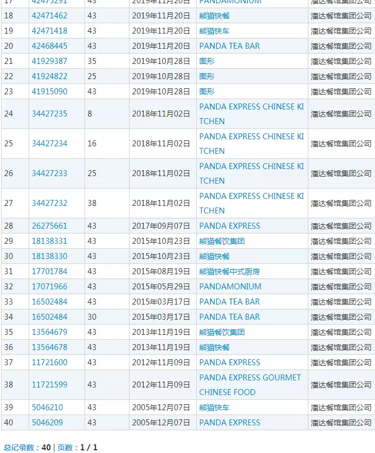375x453 pixels.
Task: Open registration number 42471462 link
Action: tap(49, 16)
